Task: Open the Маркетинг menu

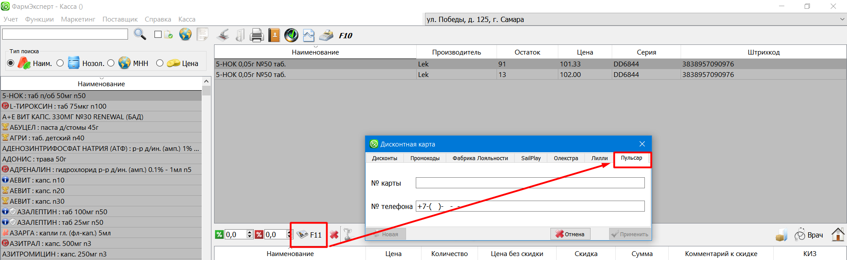Action: coord(78,19)
